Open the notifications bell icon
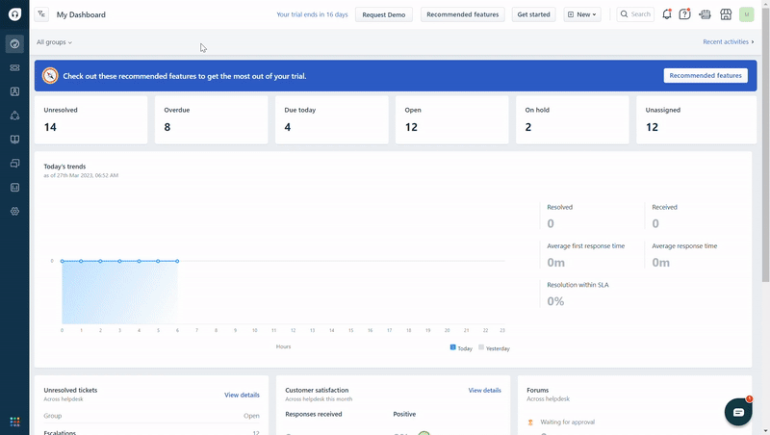Screen dimensions: 770x435 (x=666, y=14)
